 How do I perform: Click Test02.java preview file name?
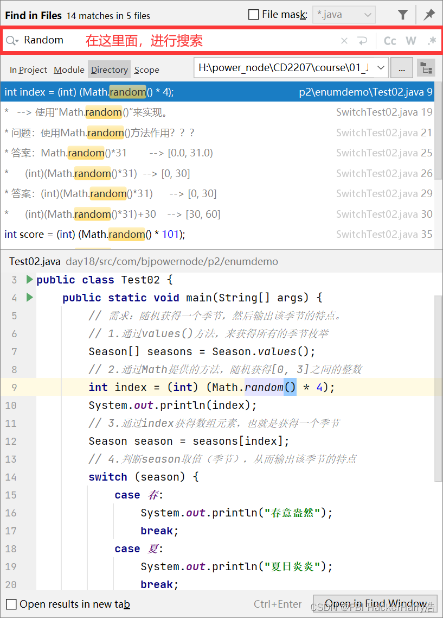[x=35, y=261]
